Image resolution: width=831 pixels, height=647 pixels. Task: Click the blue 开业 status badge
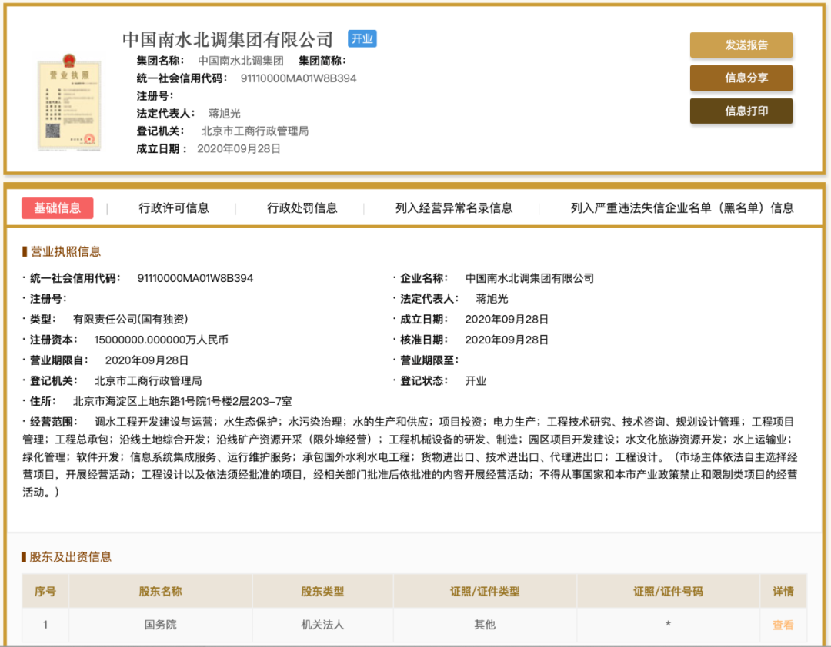(x=362, y=38)
